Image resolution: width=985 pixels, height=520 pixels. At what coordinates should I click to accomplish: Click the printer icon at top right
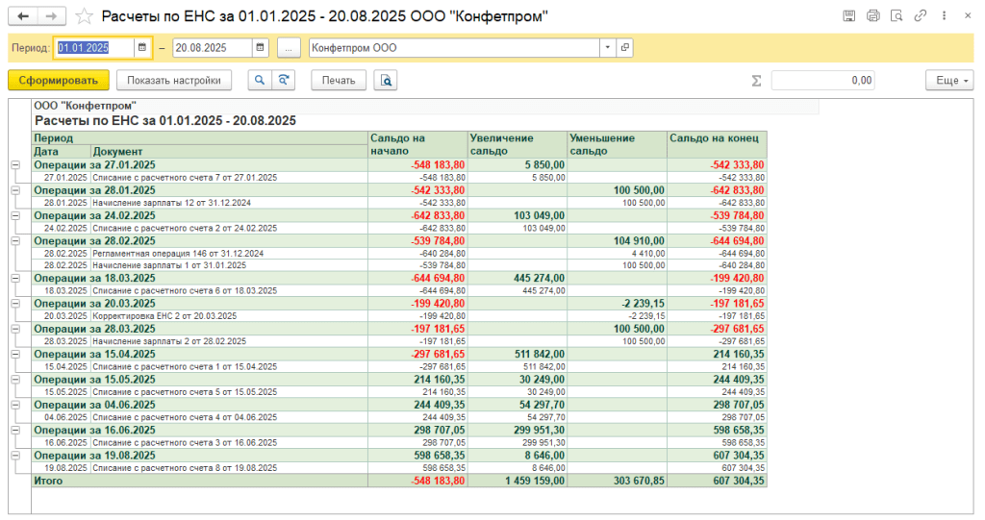pos(873,16)
